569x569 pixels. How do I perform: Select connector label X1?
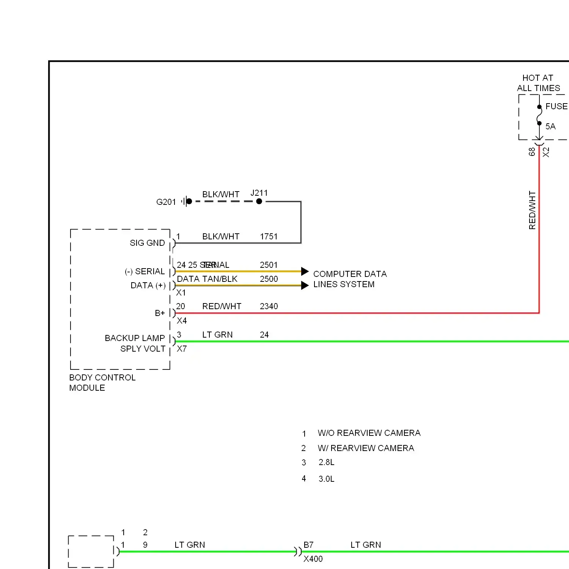click(x=181, y=293)
